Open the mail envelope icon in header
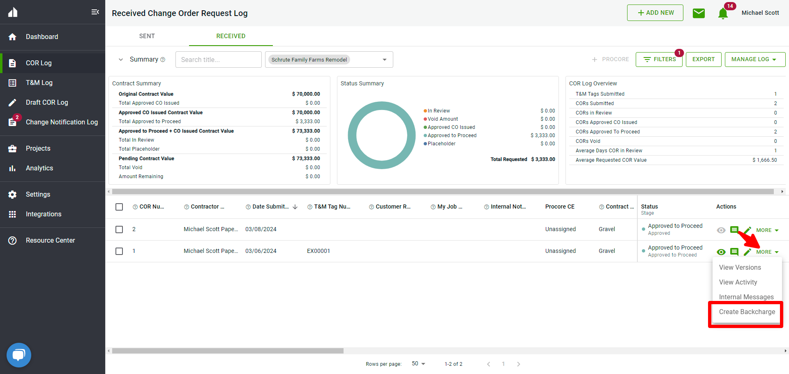 pyautogui.click(x=699, y=13)
